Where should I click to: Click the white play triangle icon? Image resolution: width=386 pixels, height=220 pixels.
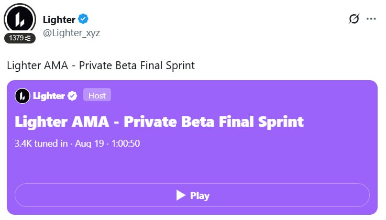181,195
